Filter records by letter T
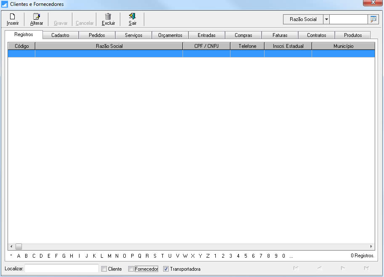Screen dimensions: 384x277 162,256
